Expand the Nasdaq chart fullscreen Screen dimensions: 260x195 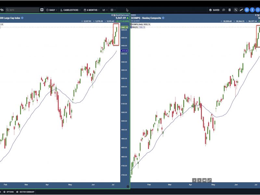click(x=209, y=180)
